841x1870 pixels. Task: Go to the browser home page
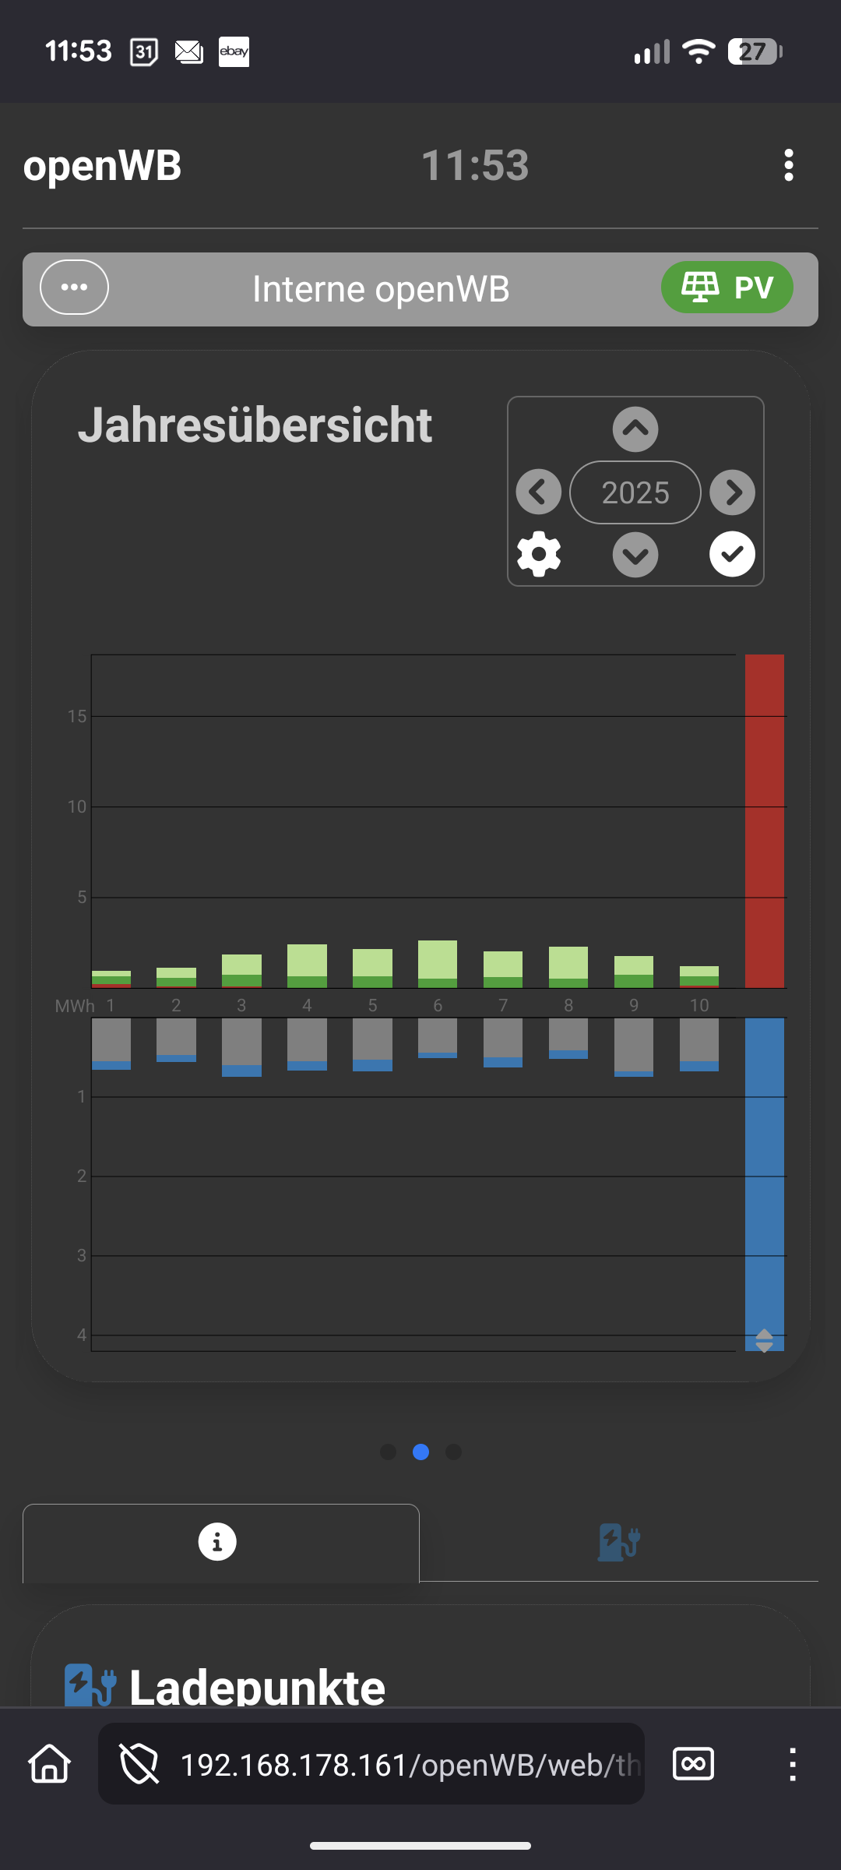point(50,1764)
